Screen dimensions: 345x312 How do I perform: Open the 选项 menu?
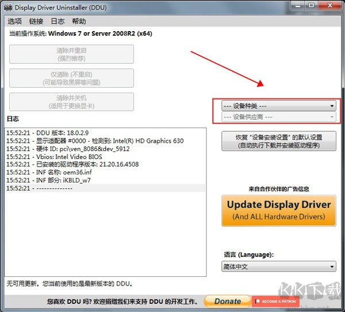[14, 21]
